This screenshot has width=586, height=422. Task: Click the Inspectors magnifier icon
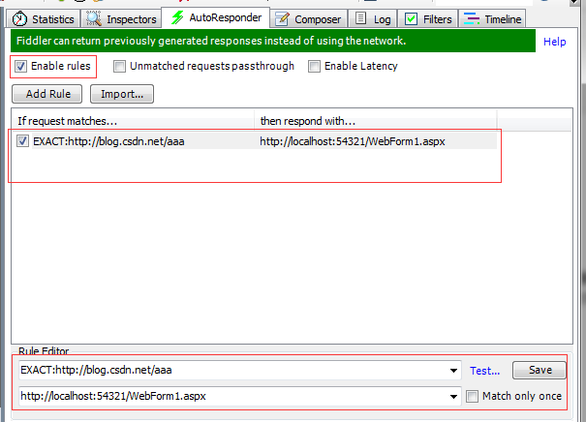click(95, 18)
